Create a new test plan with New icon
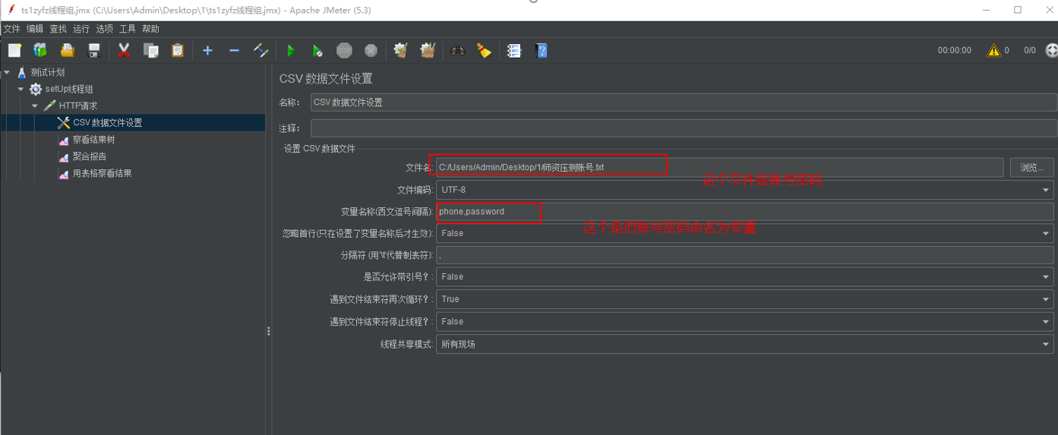Screen dimensions: 1058x435 (14, 50)
